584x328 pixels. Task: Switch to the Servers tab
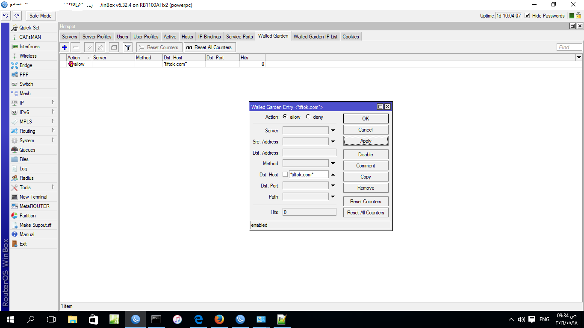(70, 37)
